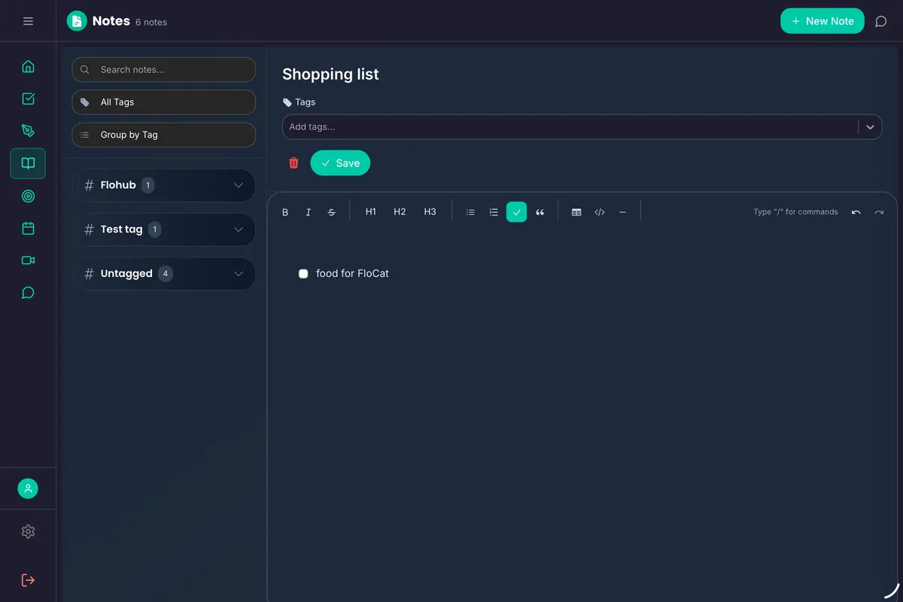Redo the last edit
Screen dimensions: 903x602
pyautogui.click(x=879, y=212)
